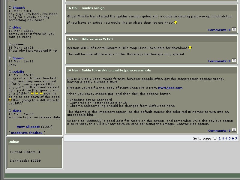Click 'Downloads: 10000' text
240x180 pixels.
25,161
